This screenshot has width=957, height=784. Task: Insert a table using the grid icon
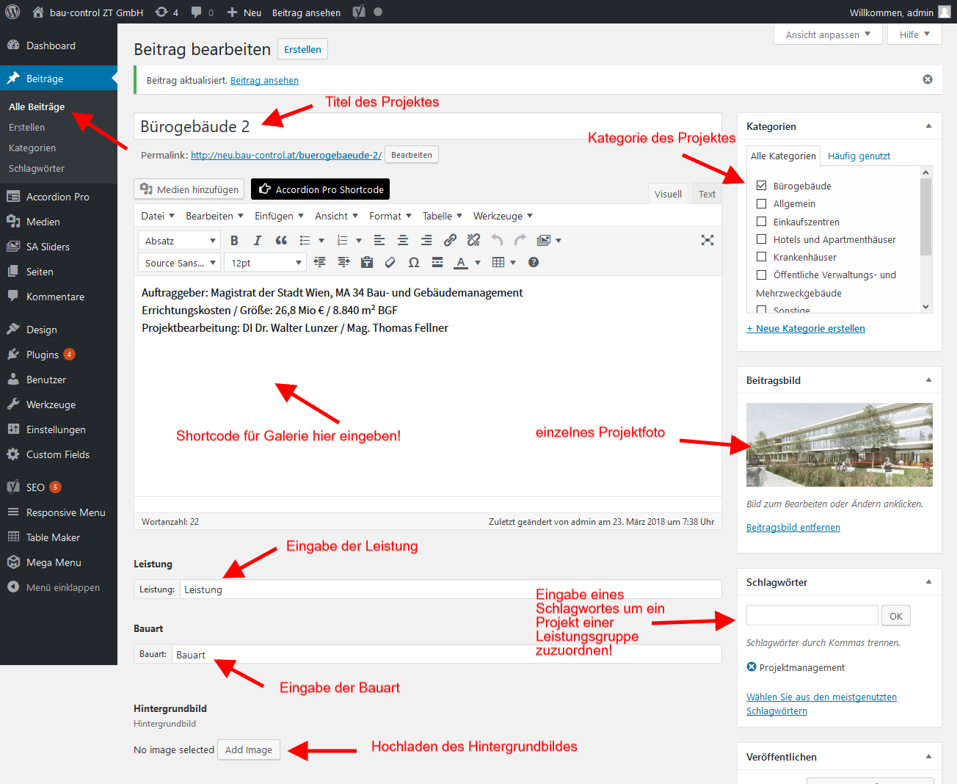[x=498, y=262]
